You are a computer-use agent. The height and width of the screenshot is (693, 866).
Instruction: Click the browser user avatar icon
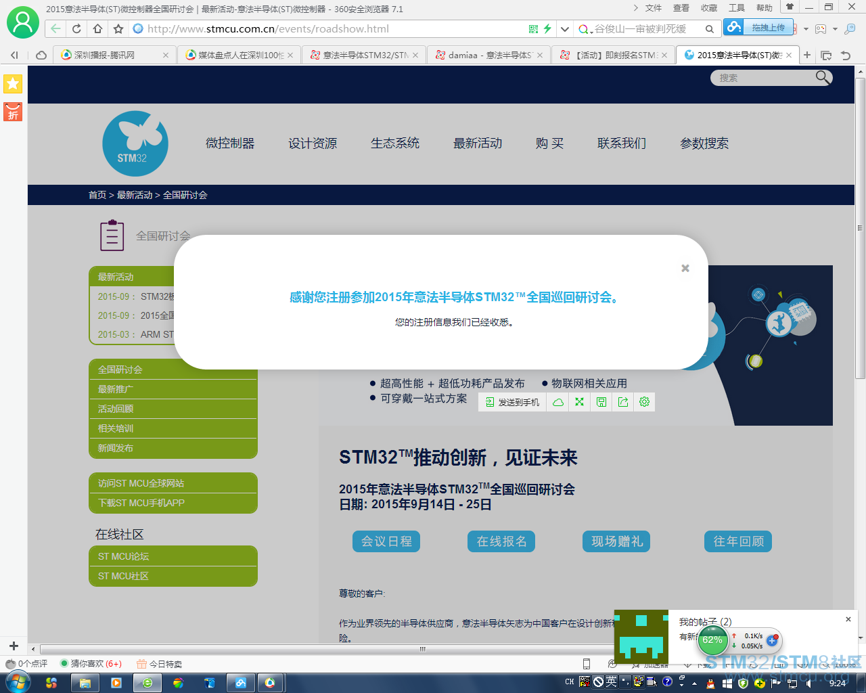(22, 22)
